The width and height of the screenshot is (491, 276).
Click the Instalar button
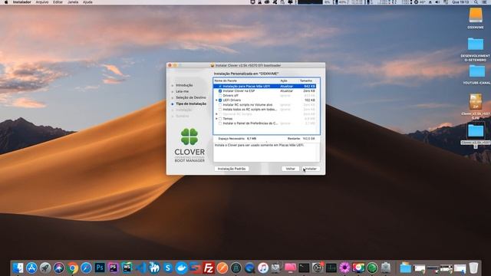point(311,169)
